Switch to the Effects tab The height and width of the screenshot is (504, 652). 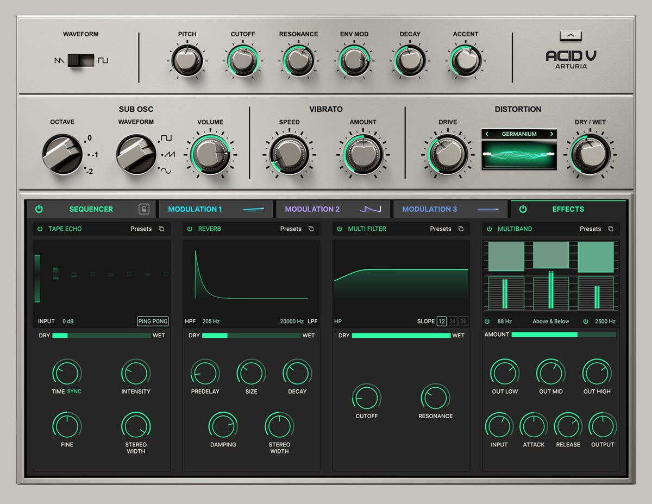[568, 209]
